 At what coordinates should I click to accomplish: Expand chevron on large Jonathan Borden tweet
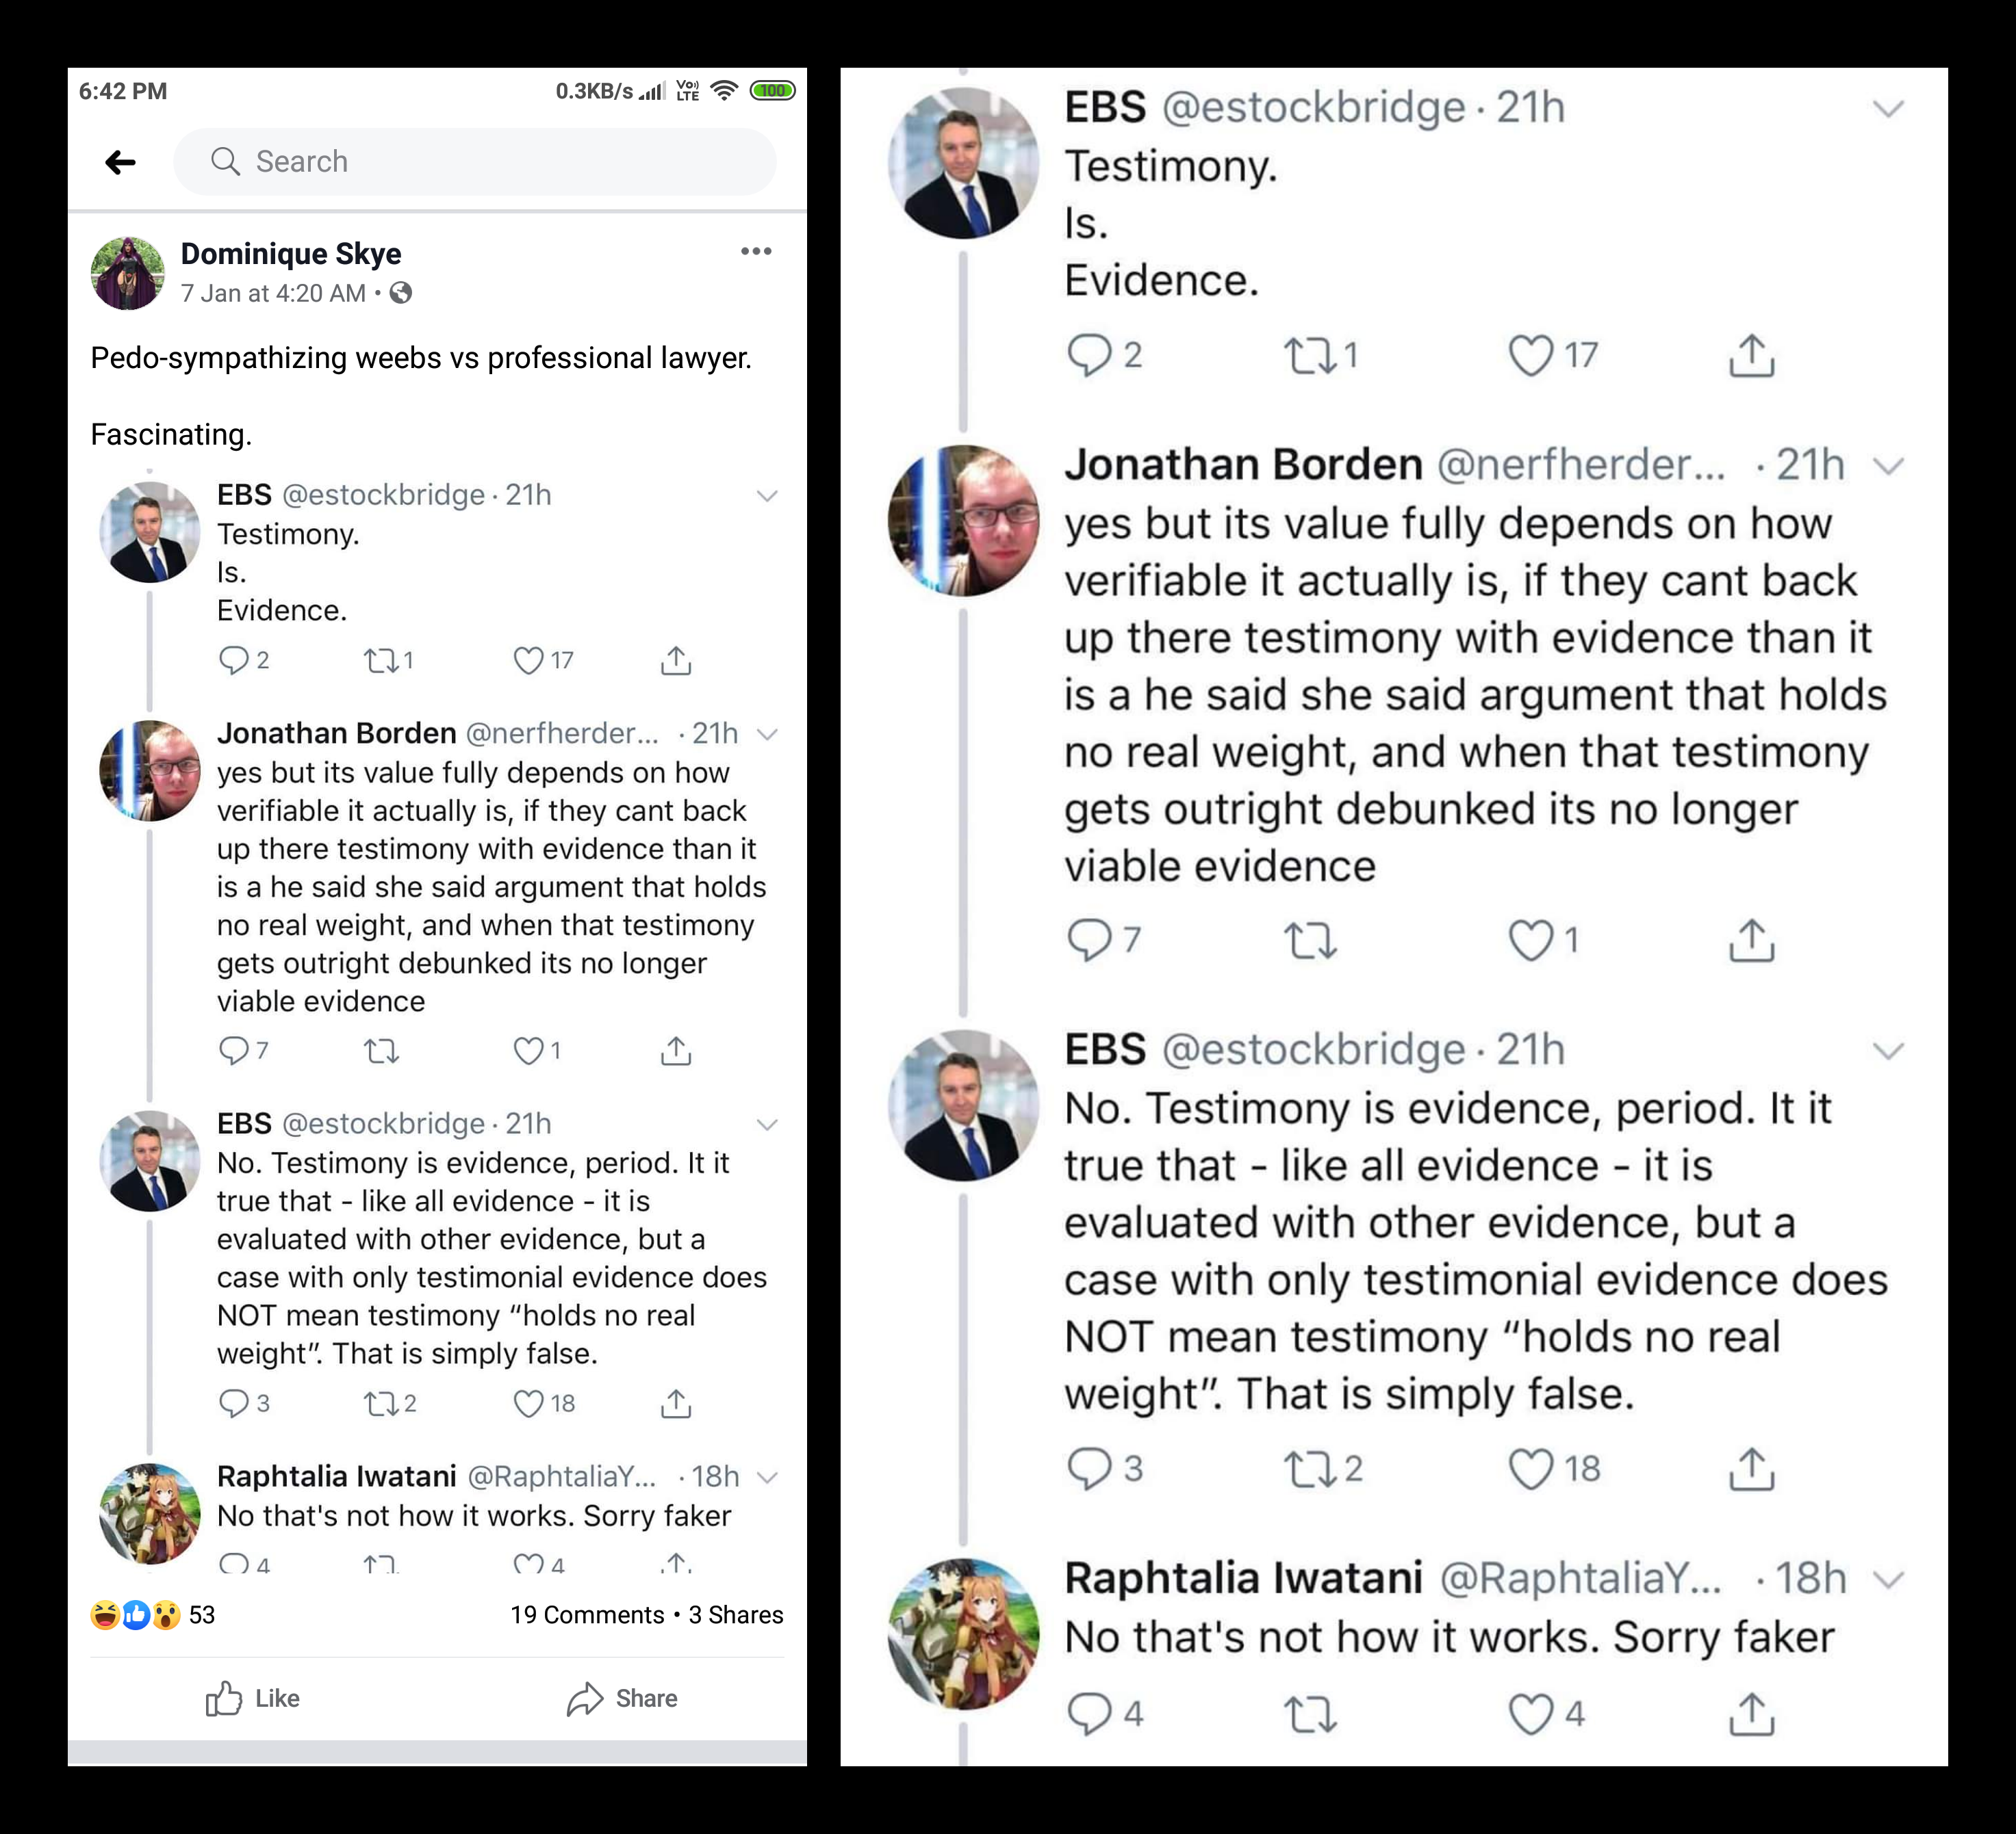click(1888, 466)
